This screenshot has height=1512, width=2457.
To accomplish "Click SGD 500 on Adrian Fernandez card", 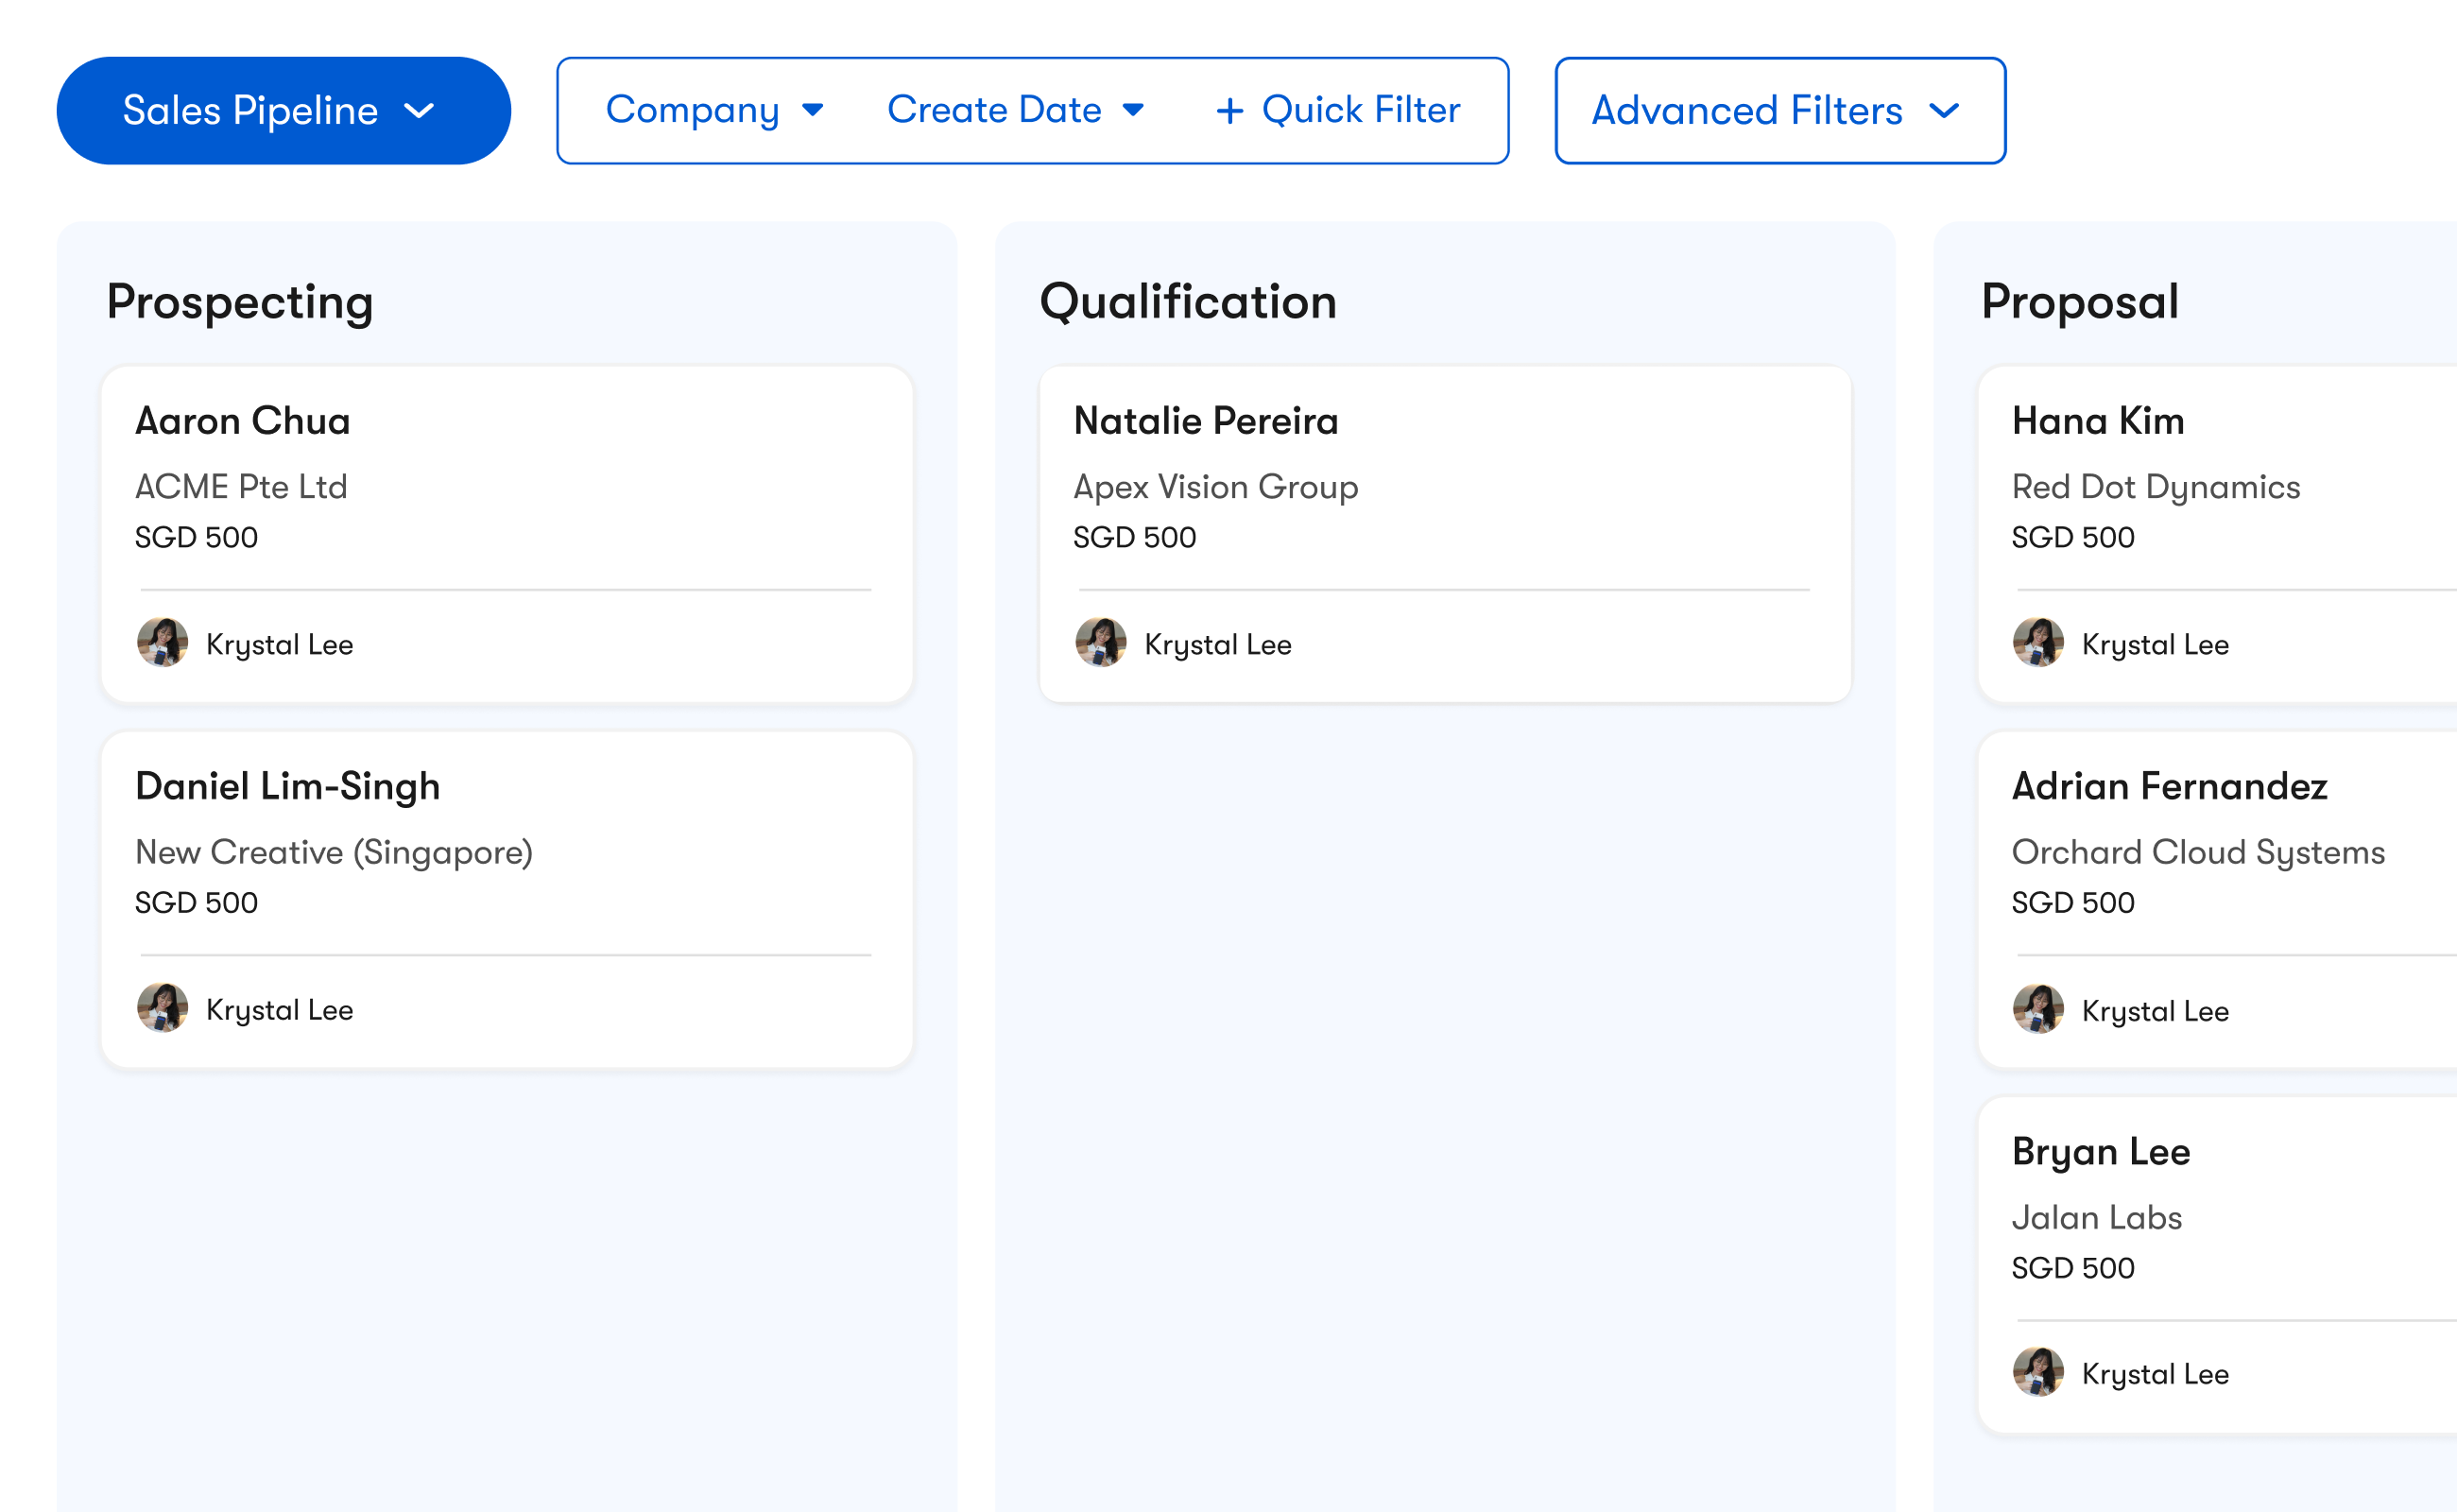I will [x=2072, y=903].
